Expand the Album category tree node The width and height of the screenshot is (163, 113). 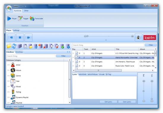point(8,70)
